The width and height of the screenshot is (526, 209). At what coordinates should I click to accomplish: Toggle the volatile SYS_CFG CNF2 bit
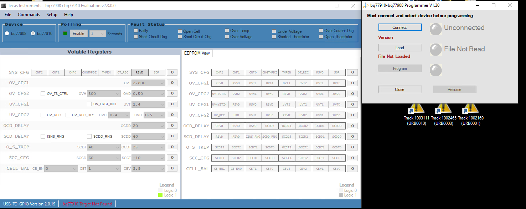(x=39, y=72)
